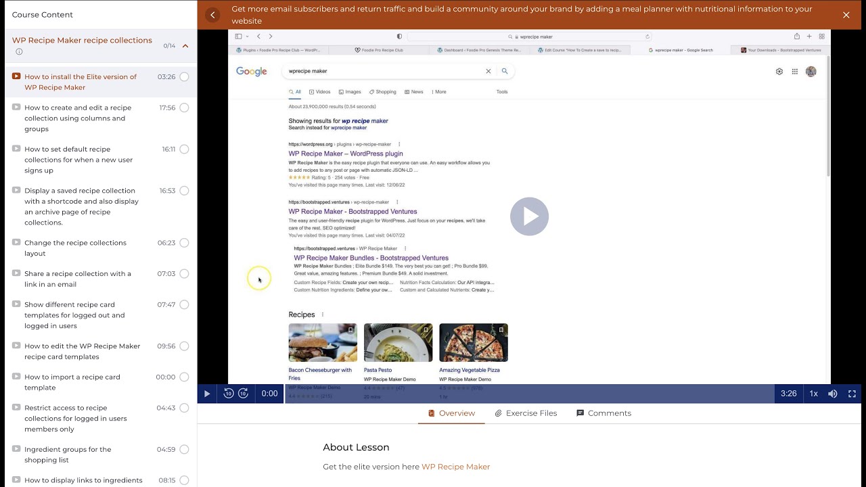866x487 pixels.
Task: Open lesson 'How to display links to ingredients'
Action: [x=83, y=480]
